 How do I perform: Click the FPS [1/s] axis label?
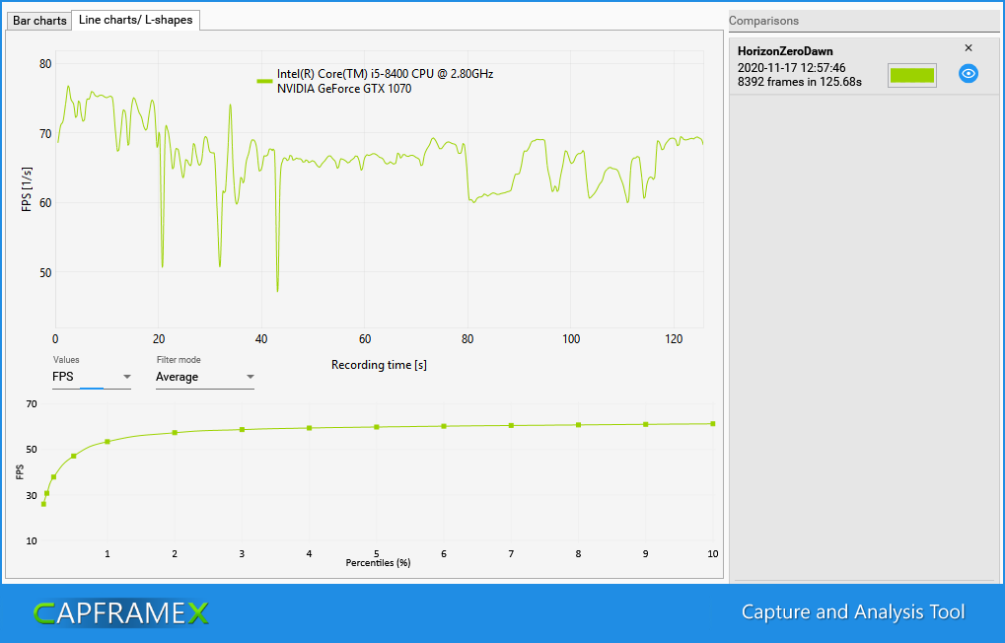[27, 189]
